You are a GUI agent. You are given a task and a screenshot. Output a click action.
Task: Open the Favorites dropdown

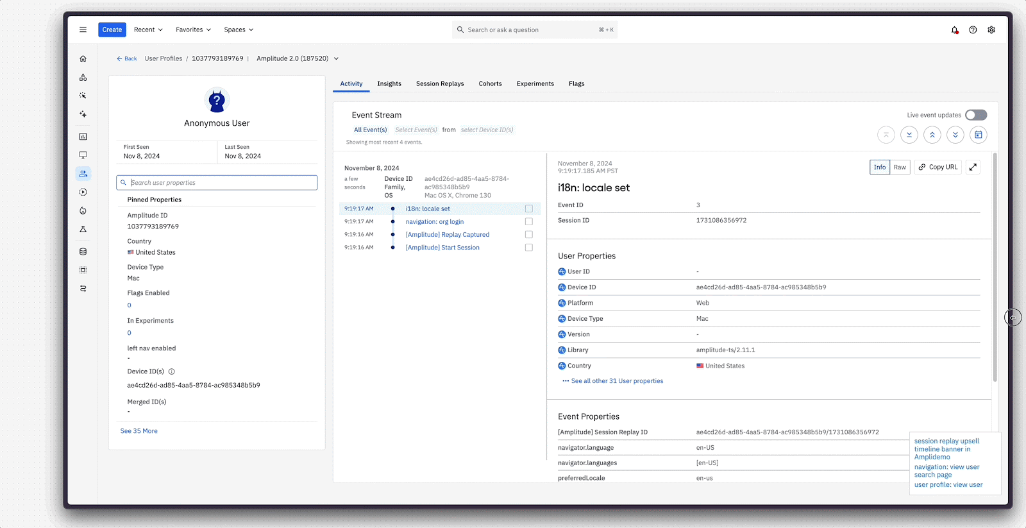tap(193, 30)
